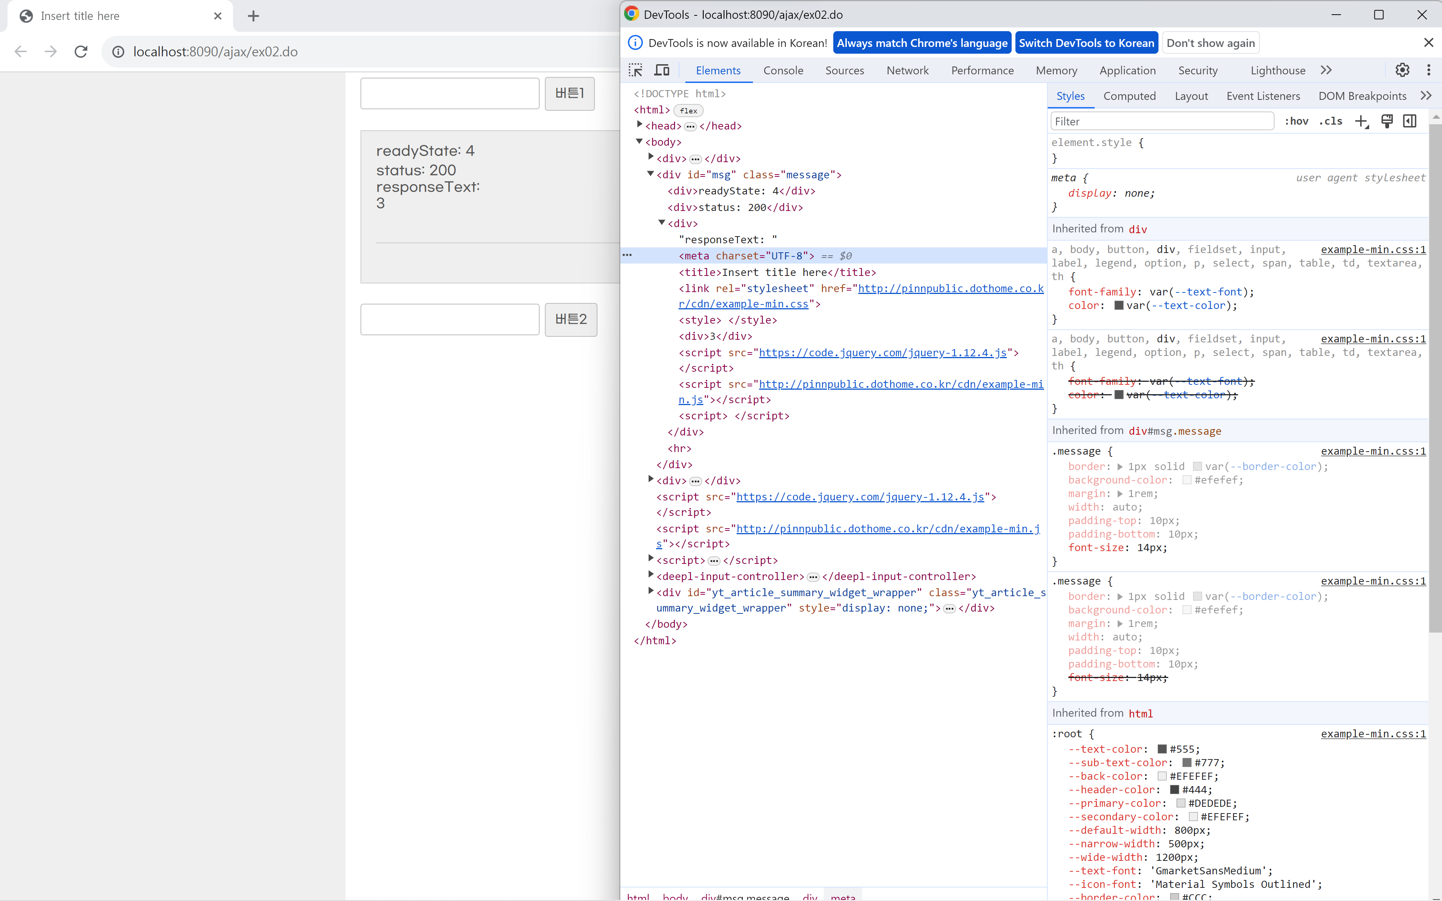Open the DevTools three-dot customize menu
The image size is (1442, 901).
pos(1428,70)
